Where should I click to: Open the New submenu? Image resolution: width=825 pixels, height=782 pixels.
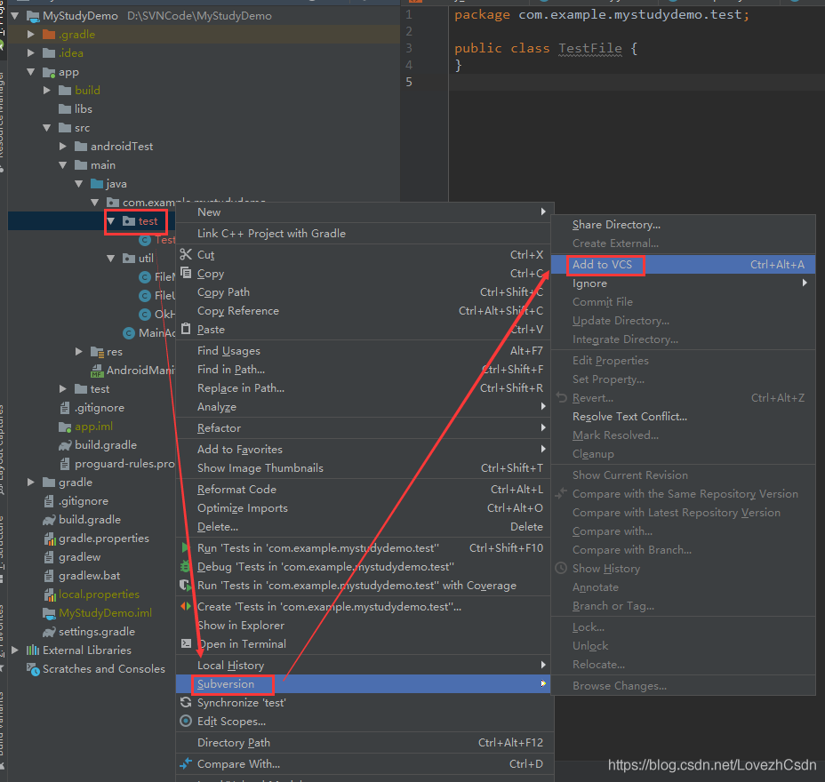(x=364, y=211)
